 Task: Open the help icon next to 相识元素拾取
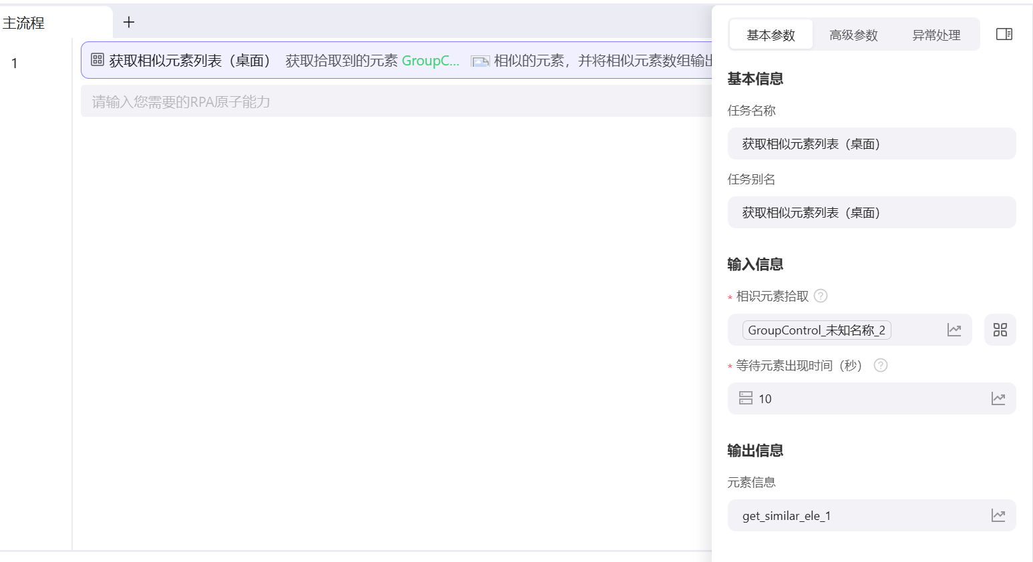[821, 296]
